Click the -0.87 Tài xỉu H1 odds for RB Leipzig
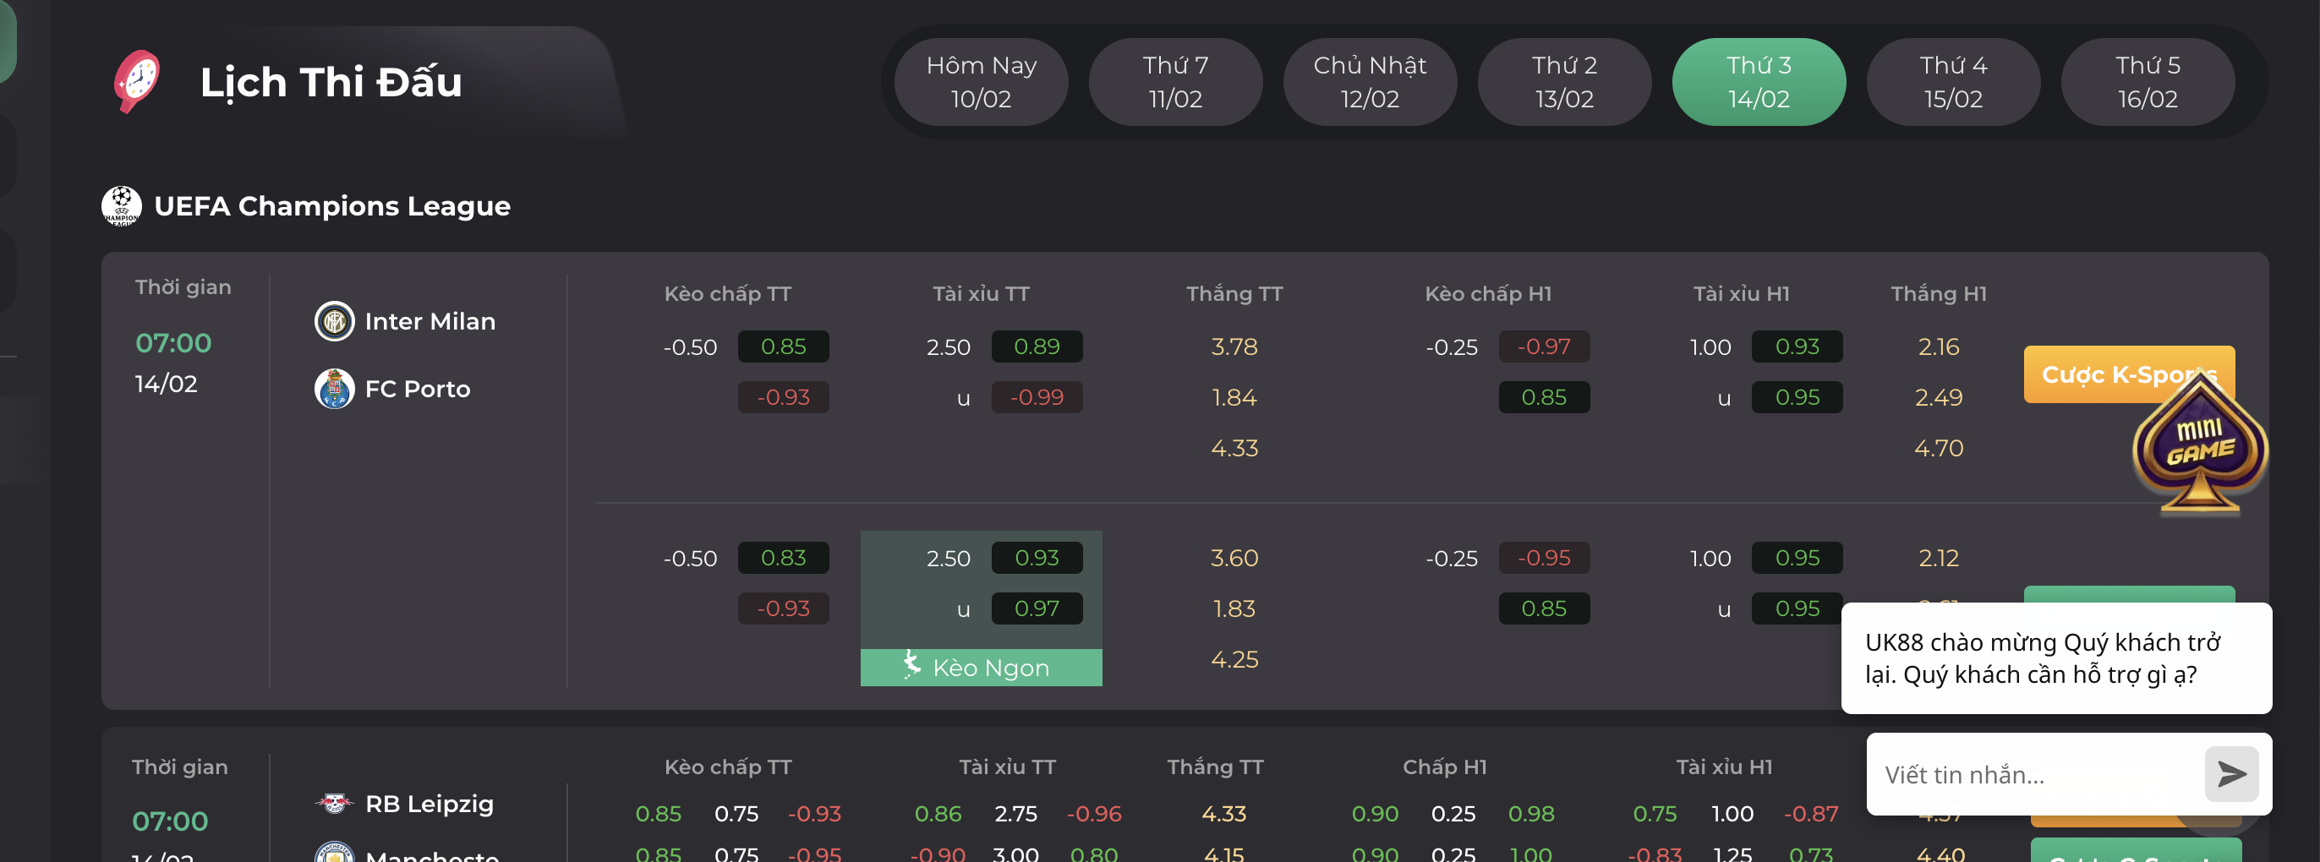Viewport: 2320px width, 862px height. [1810, 814]
